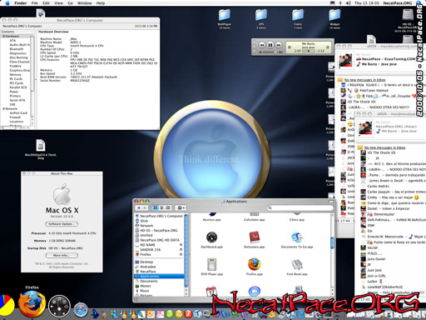The width and height of the screenshot is (426, 320).
Task: Collapse the Hardware section in System Profiler
Action: point(4,37)
